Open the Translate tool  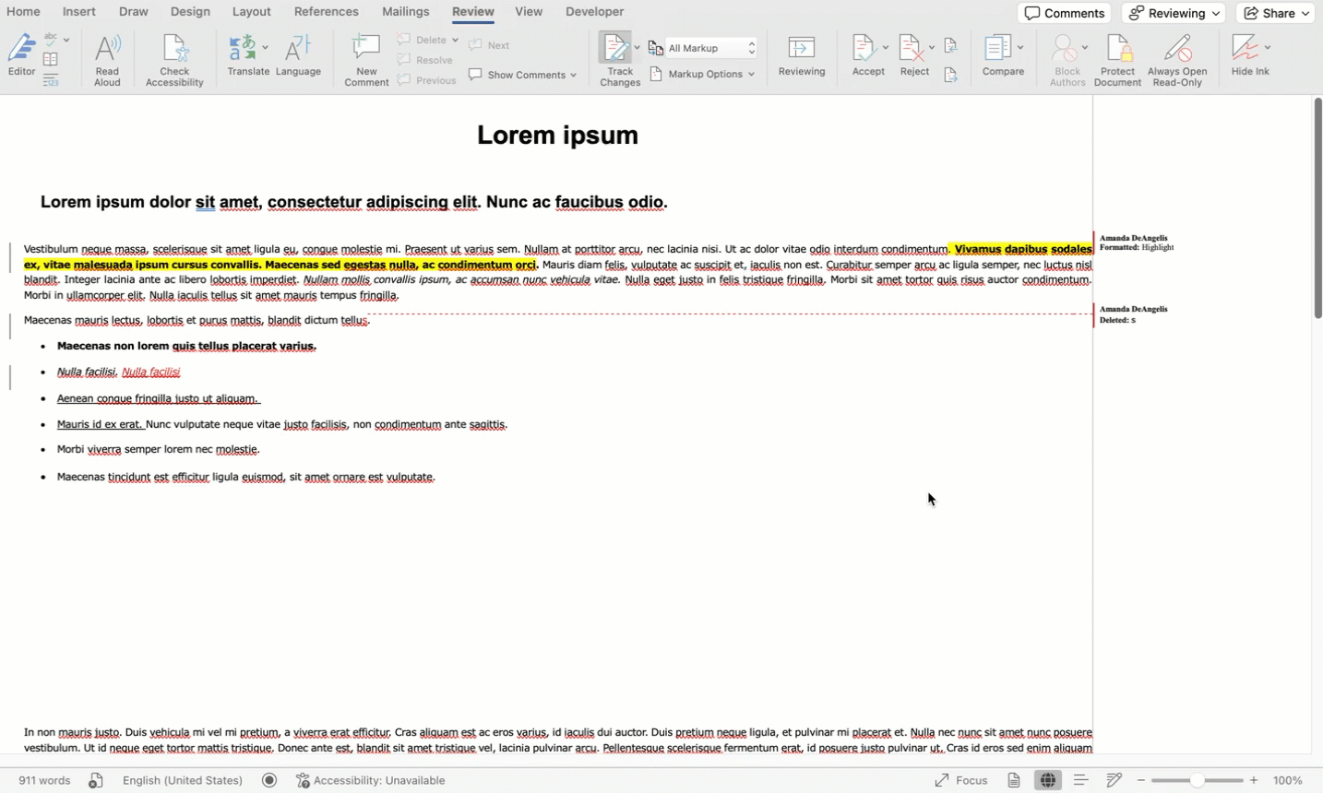[x=248, y=55]
